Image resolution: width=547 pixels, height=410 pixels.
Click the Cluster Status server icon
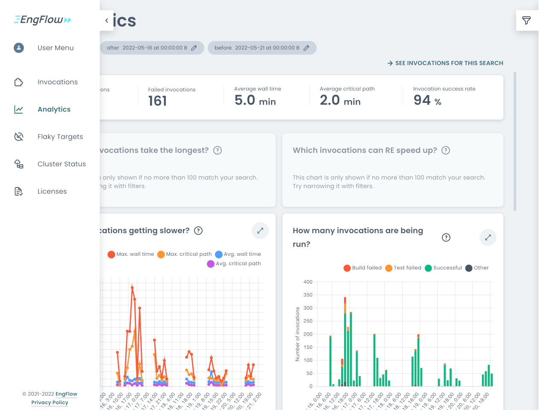coord(19,164)
